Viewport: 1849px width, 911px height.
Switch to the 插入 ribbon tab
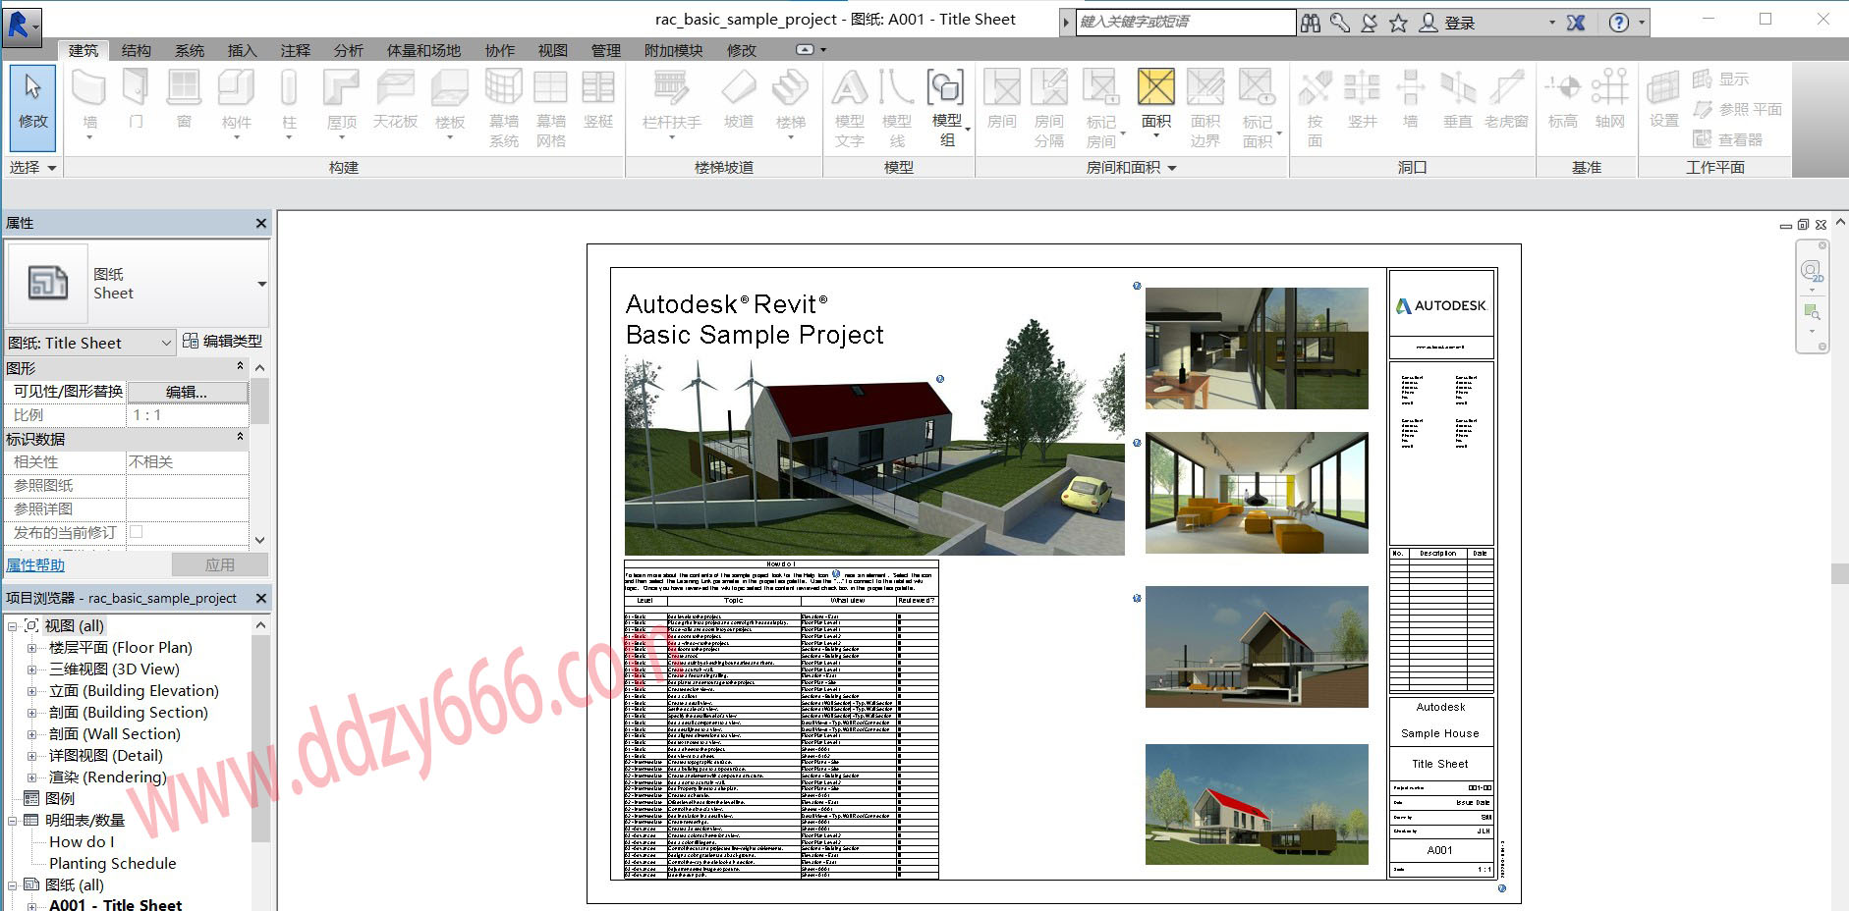click(242, 50)
